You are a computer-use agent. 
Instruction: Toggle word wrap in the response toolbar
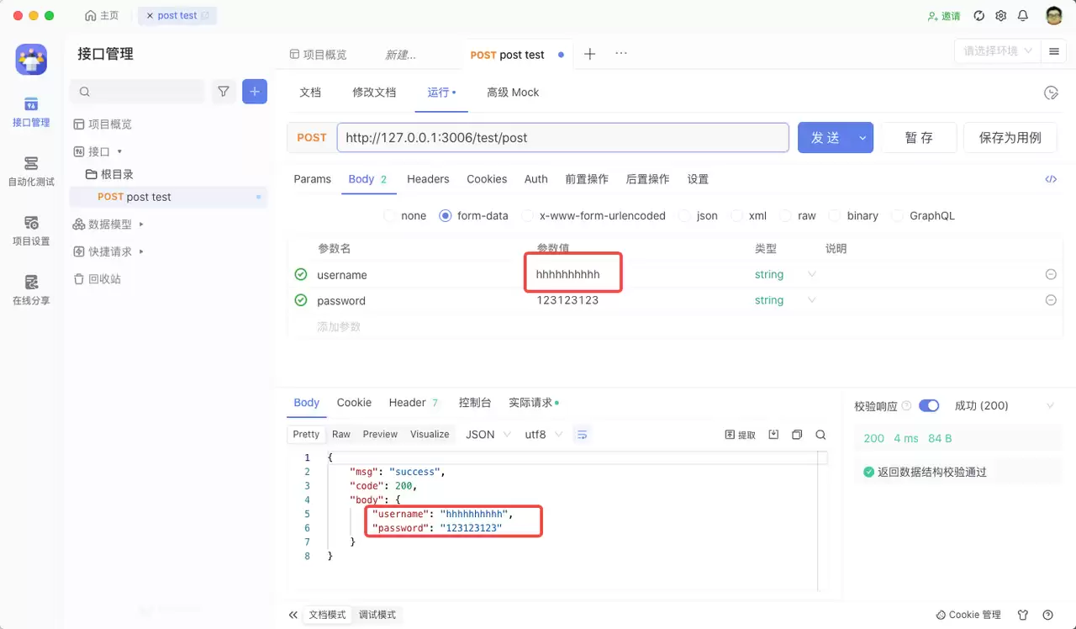pyautogui.click(x=582, y=435)
